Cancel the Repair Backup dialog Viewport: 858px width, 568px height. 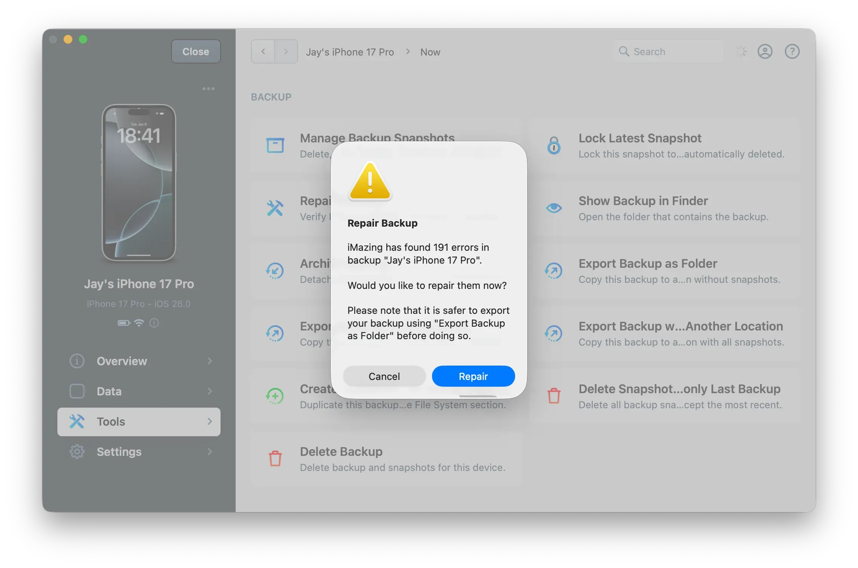point(384,376)
